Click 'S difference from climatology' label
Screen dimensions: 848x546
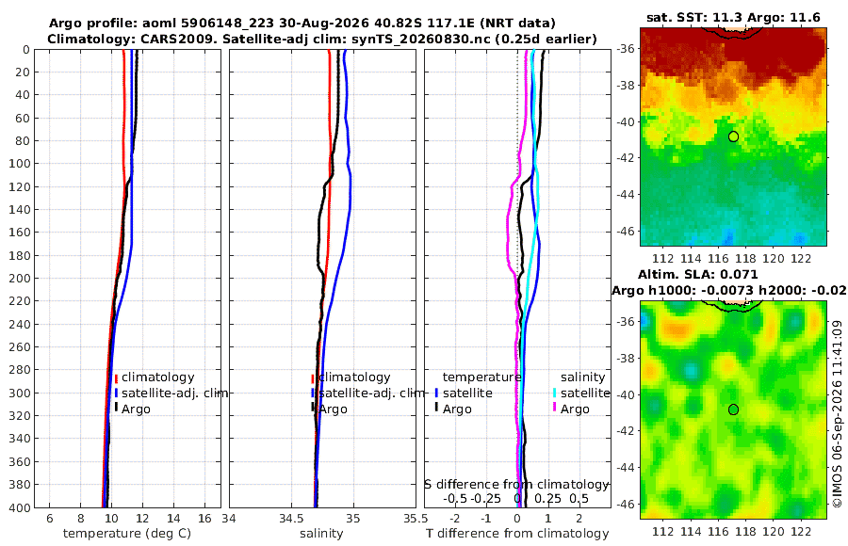pyautogui.click(x=516, y=485)
